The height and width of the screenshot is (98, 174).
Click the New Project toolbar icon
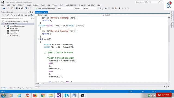tap(12, 8)
